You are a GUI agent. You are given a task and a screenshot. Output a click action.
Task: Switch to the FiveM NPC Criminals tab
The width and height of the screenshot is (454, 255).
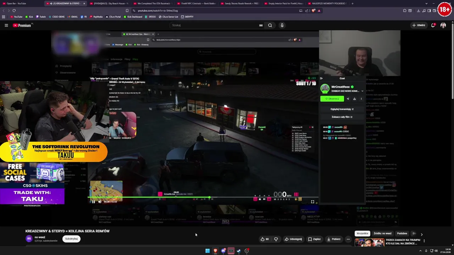tap(196, 4)
